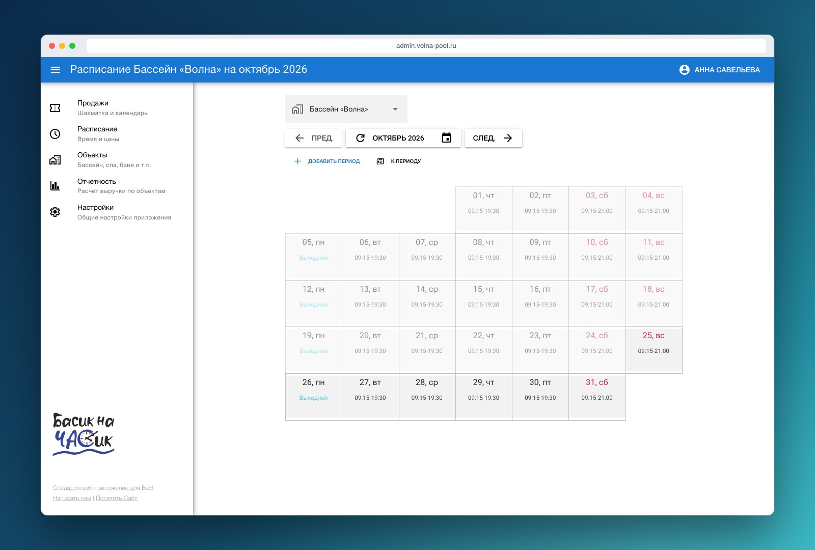
Task: Click the К ПЕРИОДУ button
Action: (x=398, y=161)
